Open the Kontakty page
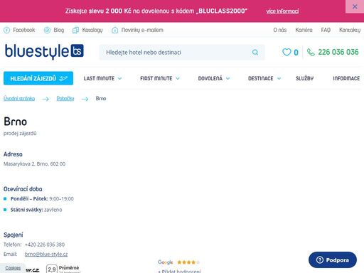Viewport: 364px width, 273px height. click(x=350, y=30)
